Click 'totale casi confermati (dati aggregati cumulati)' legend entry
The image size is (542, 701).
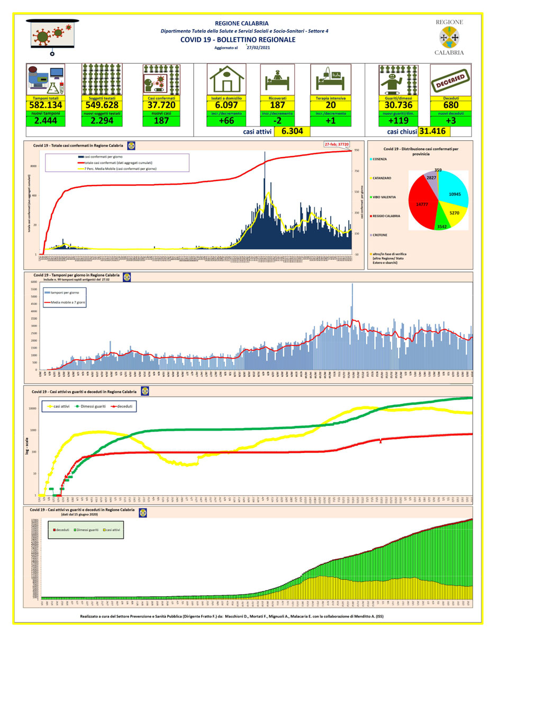[x=115, y=163]
